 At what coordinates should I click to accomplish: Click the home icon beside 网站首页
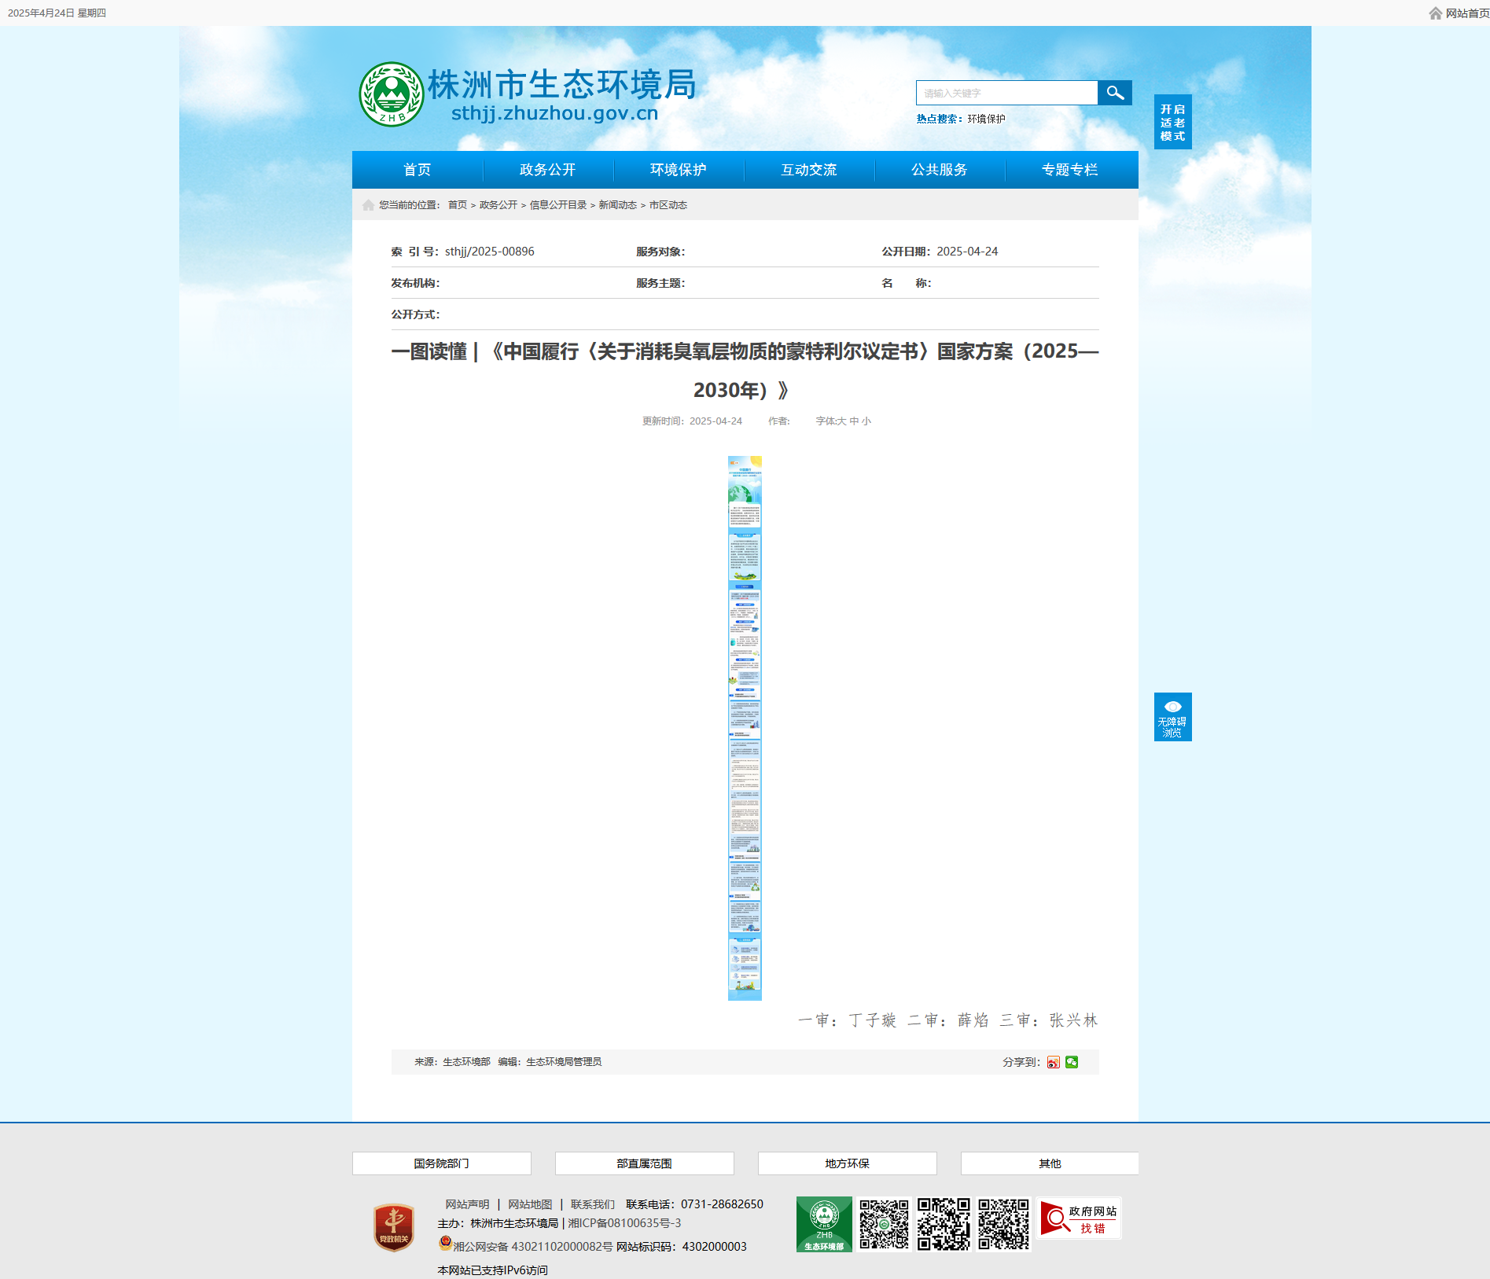(1435, 13)
